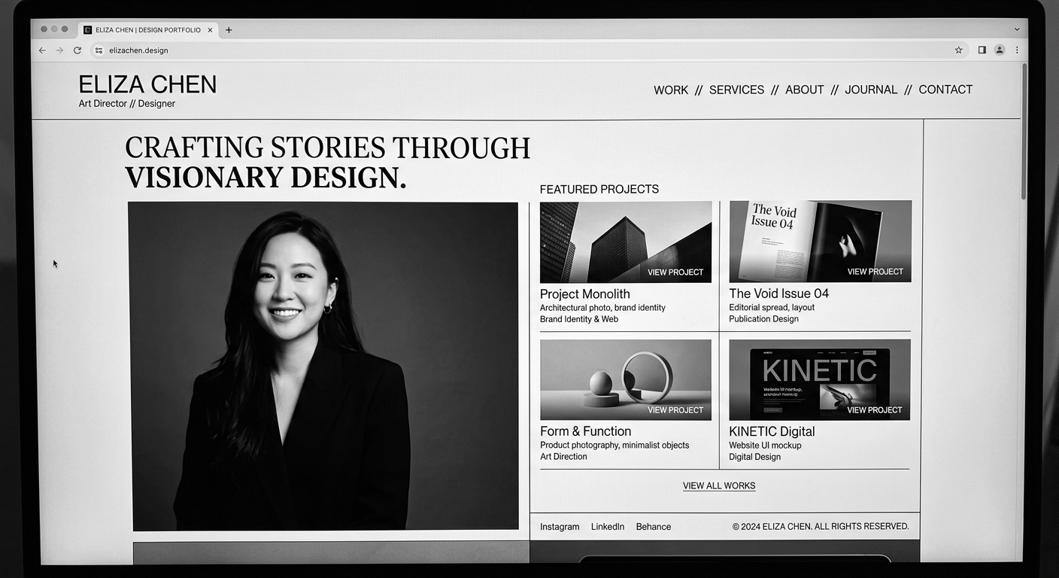This screenshot has width=1059, height=578.
Task: Open the KINETIC Digital project thumbnail
Action: tap(819, 380)
